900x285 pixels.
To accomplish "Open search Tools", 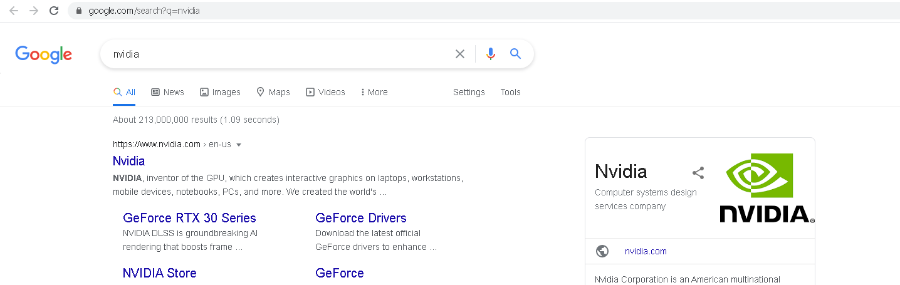I will tap(510, 92).
